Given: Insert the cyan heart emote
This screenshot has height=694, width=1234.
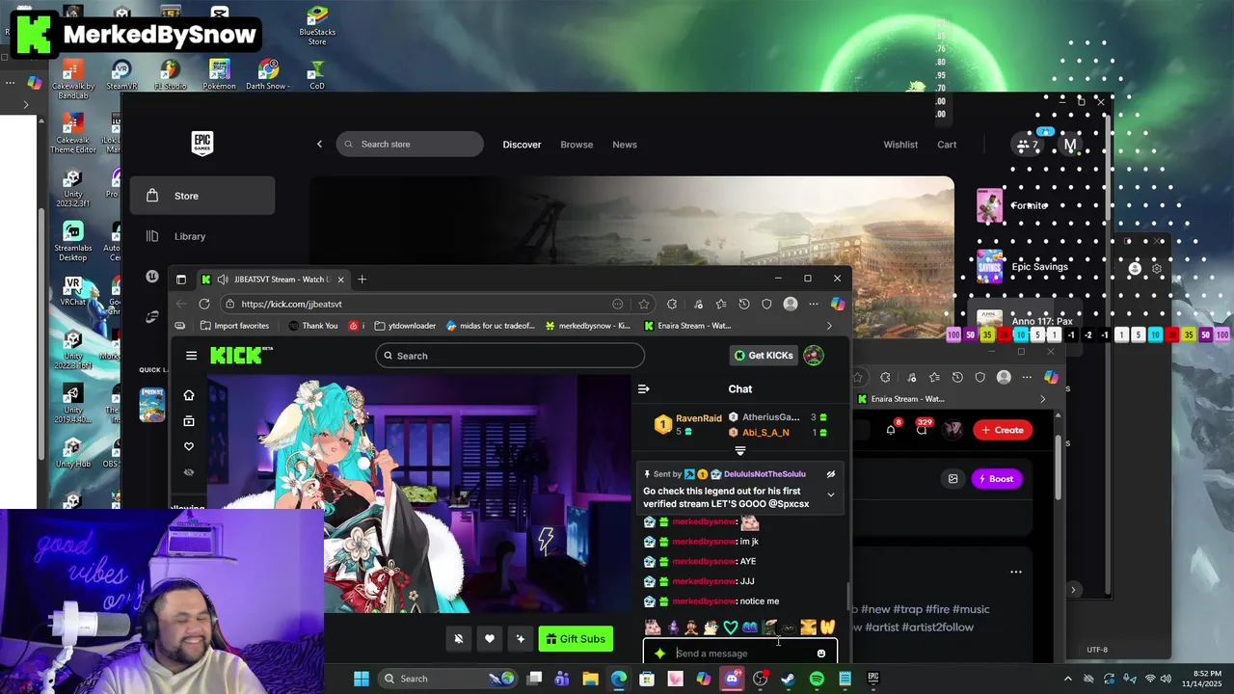Looking at the screenshot, I should [x=731, y=627].
